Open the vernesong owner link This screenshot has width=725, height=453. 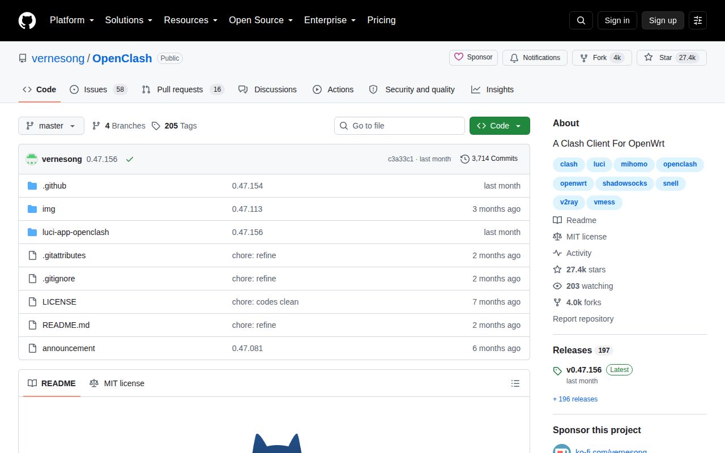[58, 58]
